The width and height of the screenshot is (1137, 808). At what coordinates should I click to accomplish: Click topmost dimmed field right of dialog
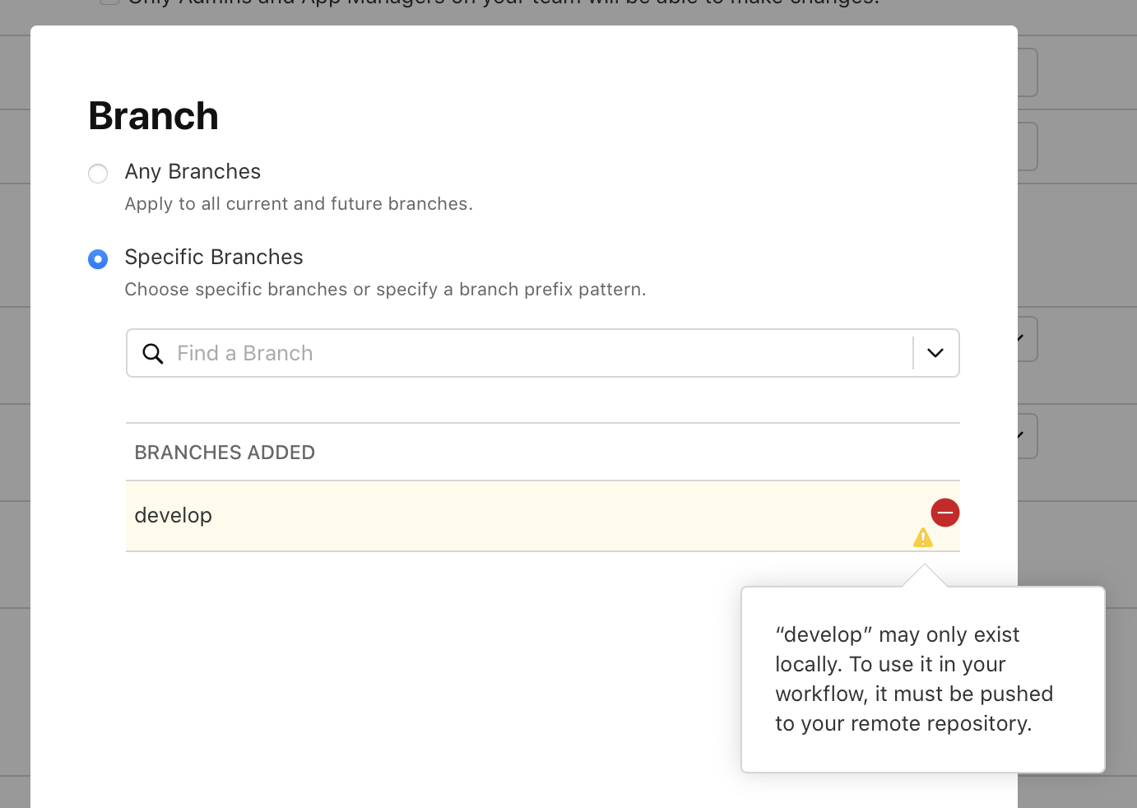[x=1028, y=72]
